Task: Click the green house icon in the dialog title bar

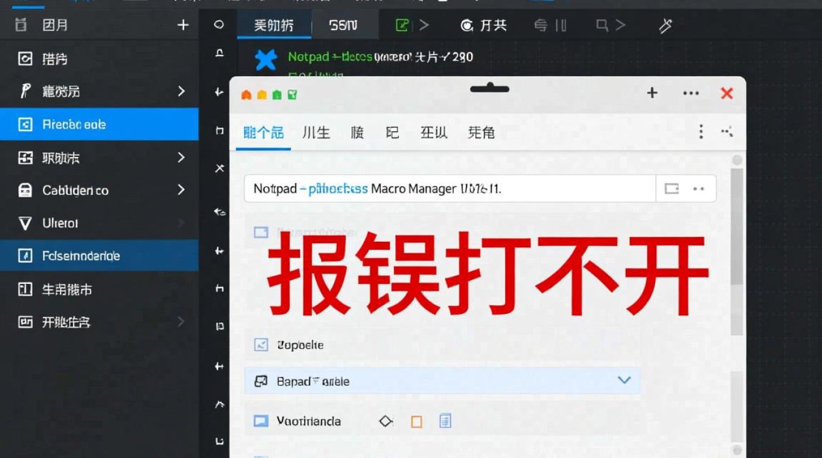Action: (x=277, y=95)
